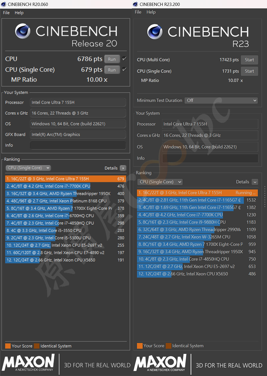The width and height of the screenshot is (267, 376).
Task: Expand the Details dropdown in R23 Ranking
Action: [255, 182]
